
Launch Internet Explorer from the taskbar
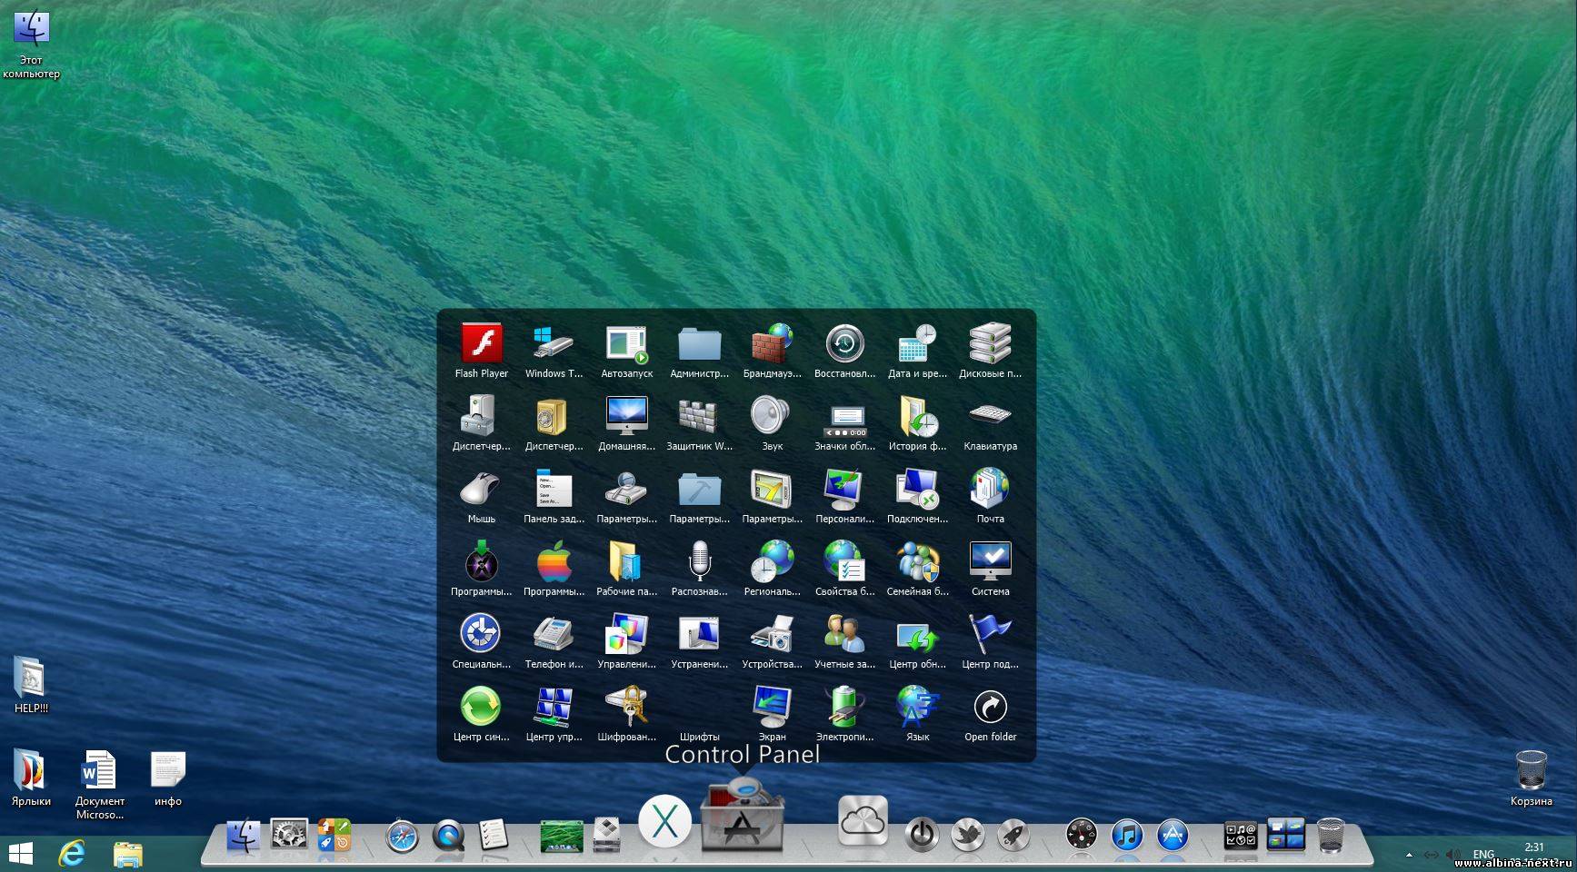[71, 854]
